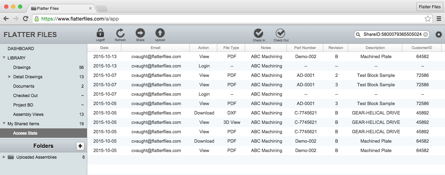
Task: Click the 2015-10-07 Login action cell
Action: tap(204, 94)
